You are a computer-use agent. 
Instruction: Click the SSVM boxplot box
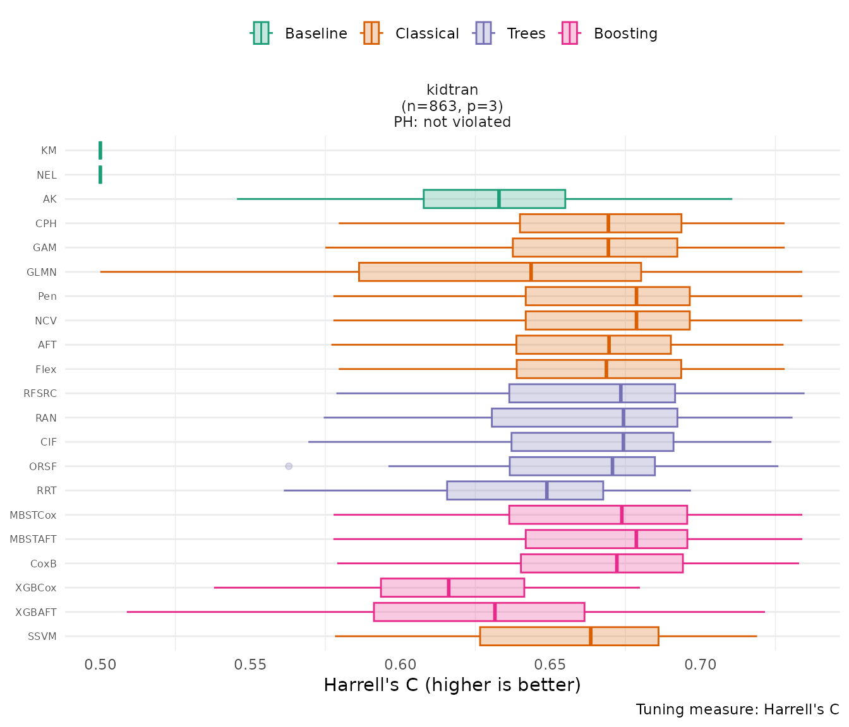coord(569,636)
